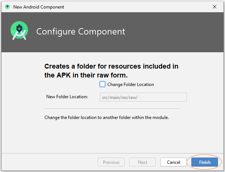
Task: Click the horizontal separator below the location field
Action: 113,109
